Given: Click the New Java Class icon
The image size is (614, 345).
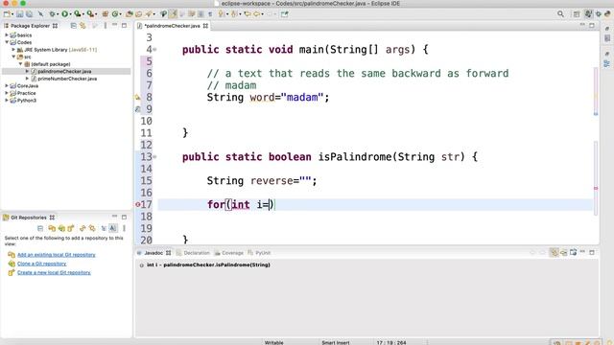Looking at the screenshot, I should (x=115, y=14).
